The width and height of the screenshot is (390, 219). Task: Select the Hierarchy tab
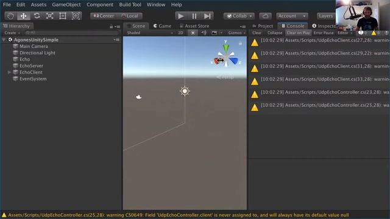click(16, 26)
